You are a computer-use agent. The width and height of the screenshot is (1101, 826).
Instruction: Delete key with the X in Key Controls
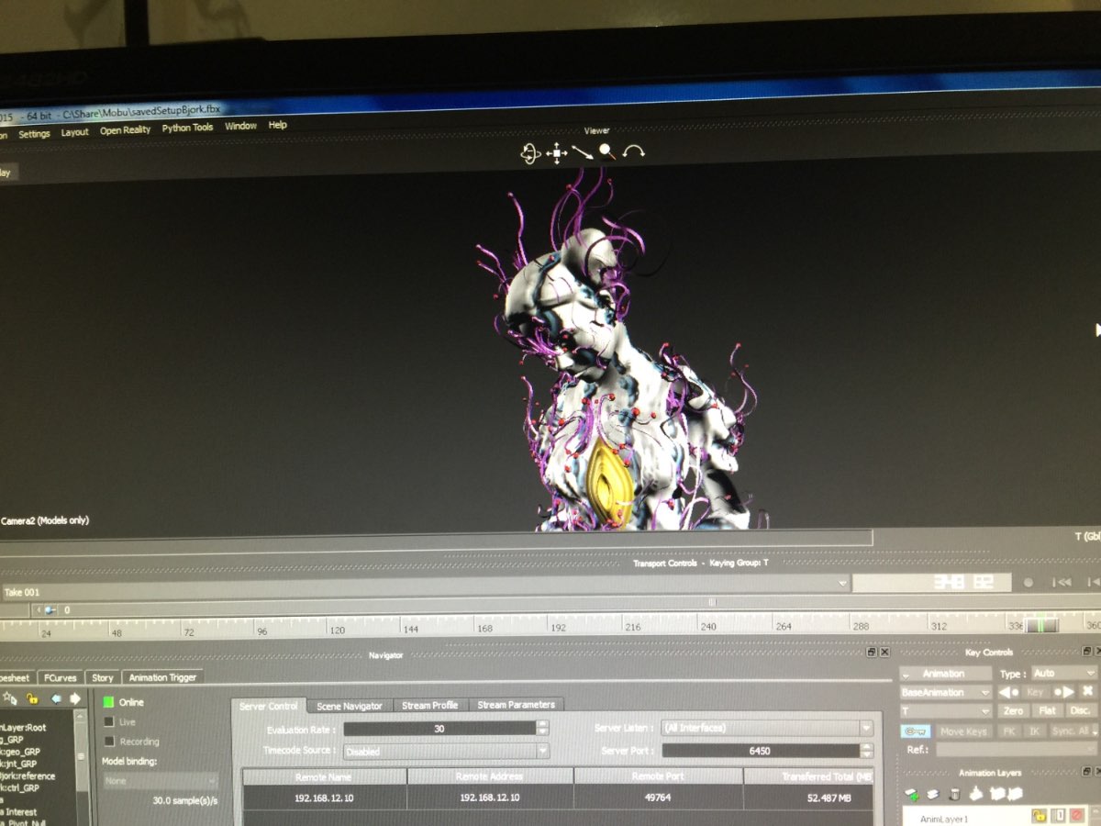[1088, 692]
